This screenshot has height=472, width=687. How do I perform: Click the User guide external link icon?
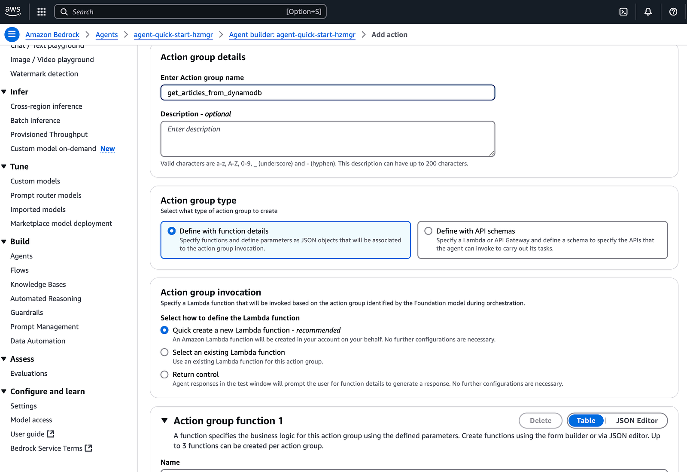(x=51, y=434)
